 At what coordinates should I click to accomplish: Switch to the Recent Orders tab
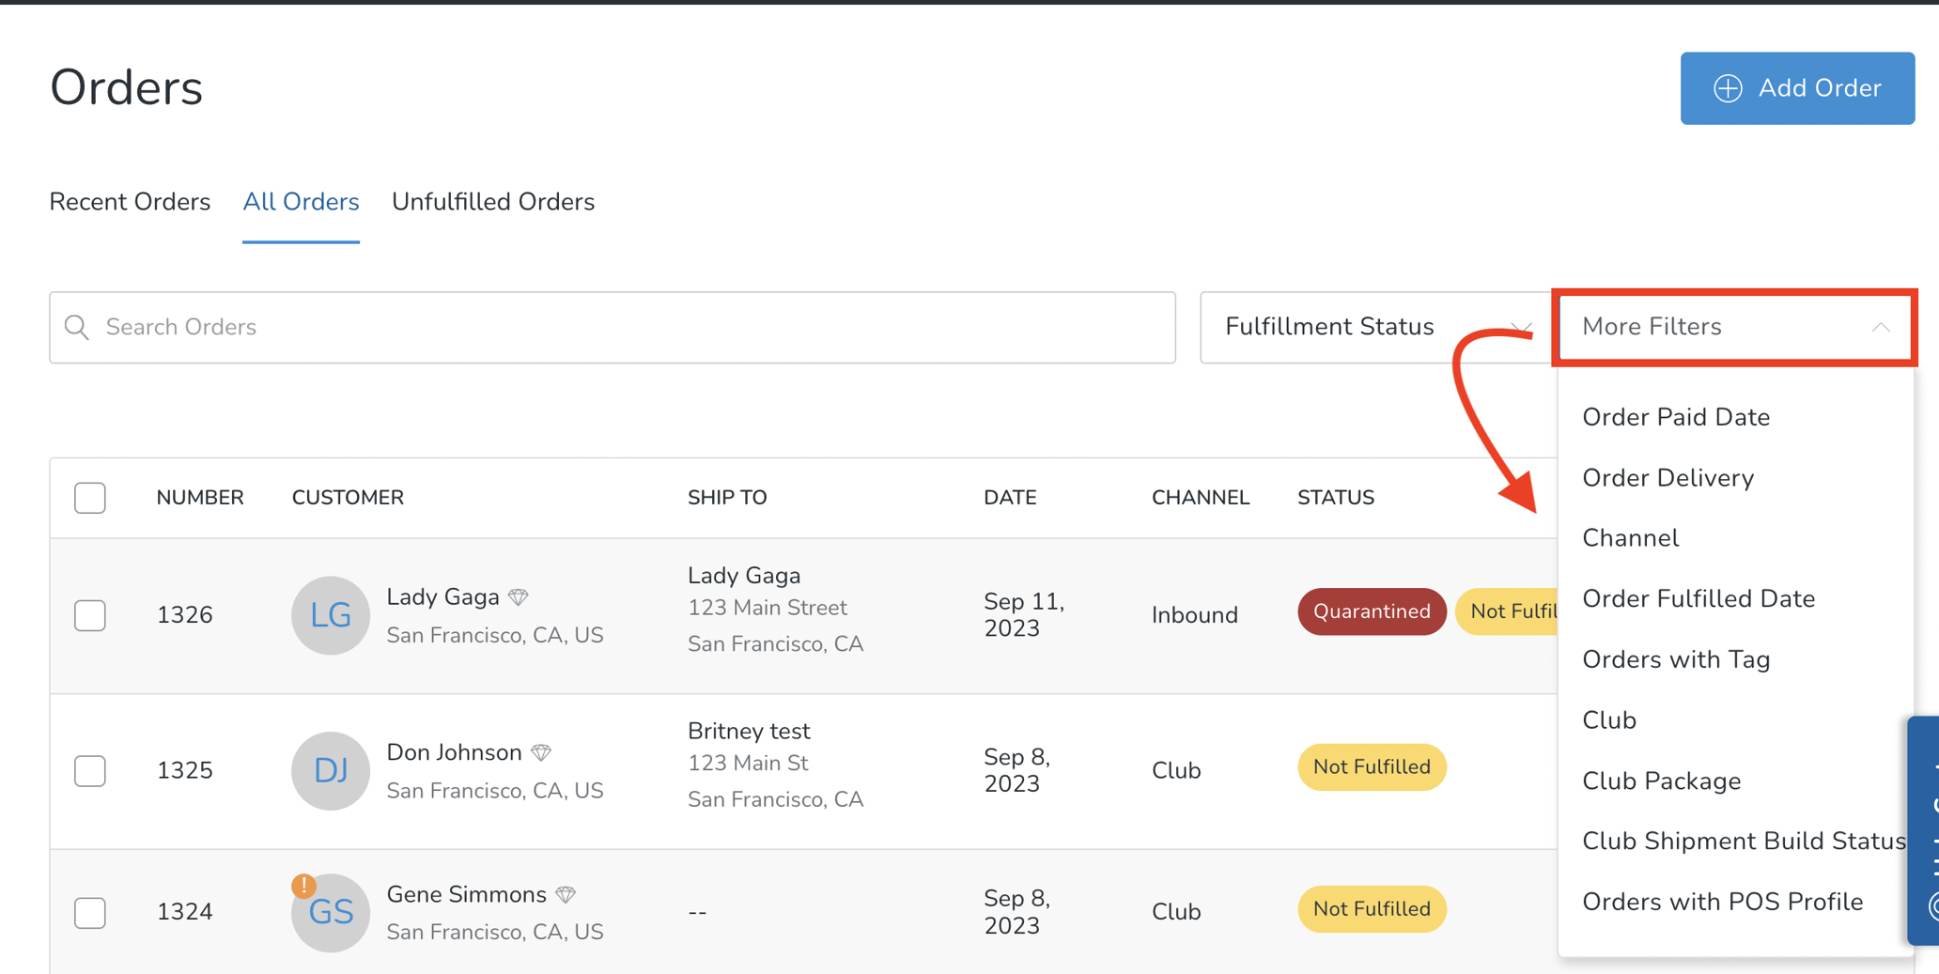pos(130,202)
